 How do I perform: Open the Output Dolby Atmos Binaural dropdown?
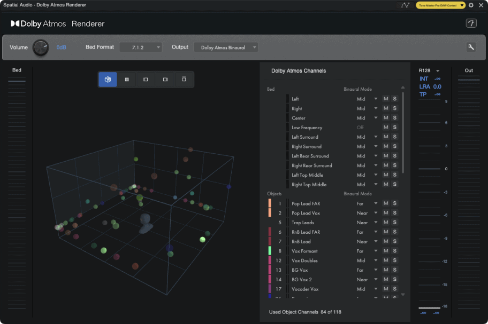(226, 48)
